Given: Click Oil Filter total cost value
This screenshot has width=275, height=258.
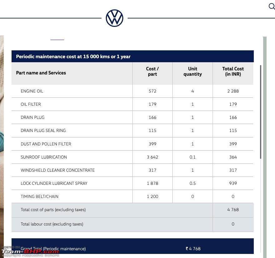Looking at the screenshot, I should coord(233,104).
